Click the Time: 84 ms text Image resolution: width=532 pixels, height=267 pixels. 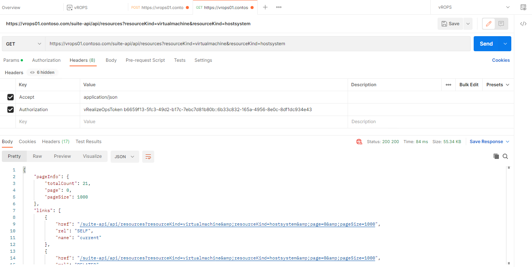click(415, 142)
